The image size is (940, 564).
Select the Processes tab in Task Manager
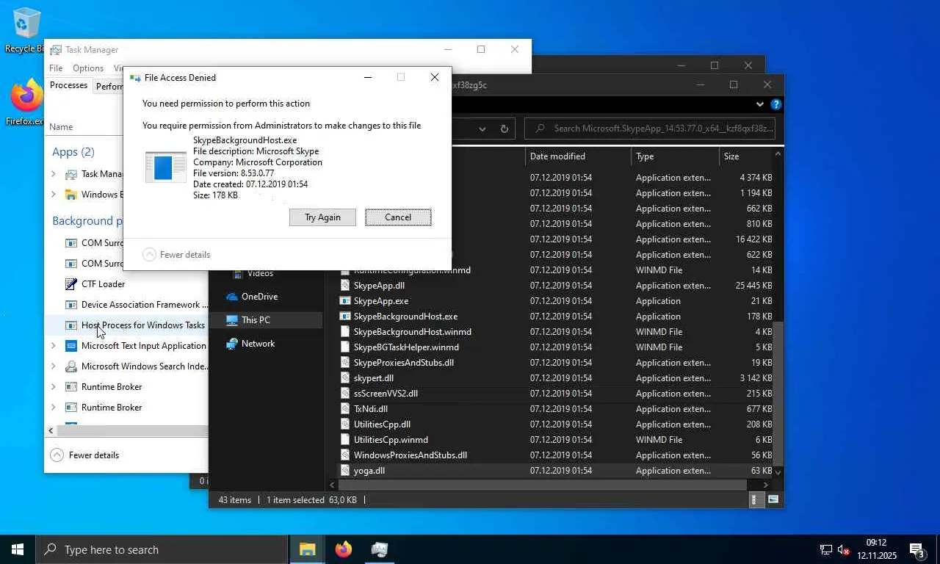[68, 85]
